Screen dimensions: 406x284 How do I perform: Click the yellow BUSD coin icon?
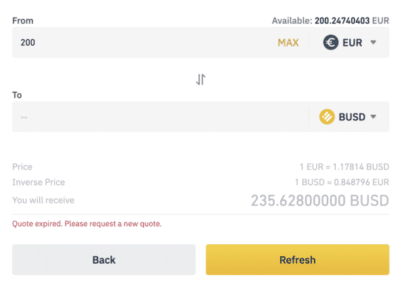pos(327,117)
